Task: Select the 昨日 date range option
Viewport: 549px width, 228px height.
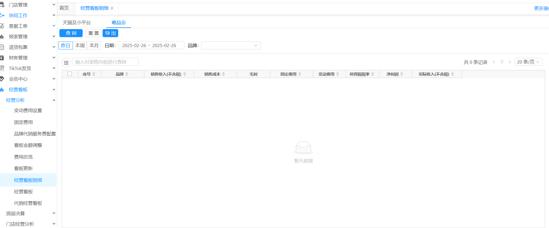Action: (x=66, y=45)
